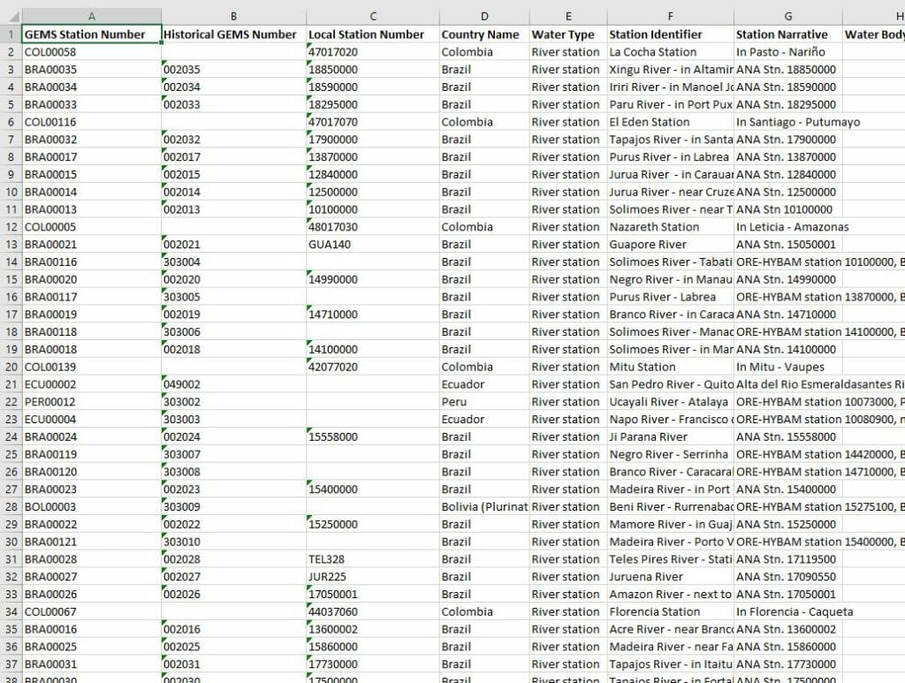Select cell 'Peru' in Country Name column
Viewport: 905px width, 683px height.
point(484,401)
